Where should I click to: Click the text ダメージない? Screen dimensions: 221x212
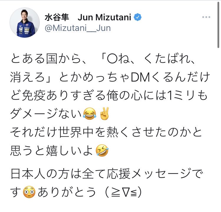[46, 114]
